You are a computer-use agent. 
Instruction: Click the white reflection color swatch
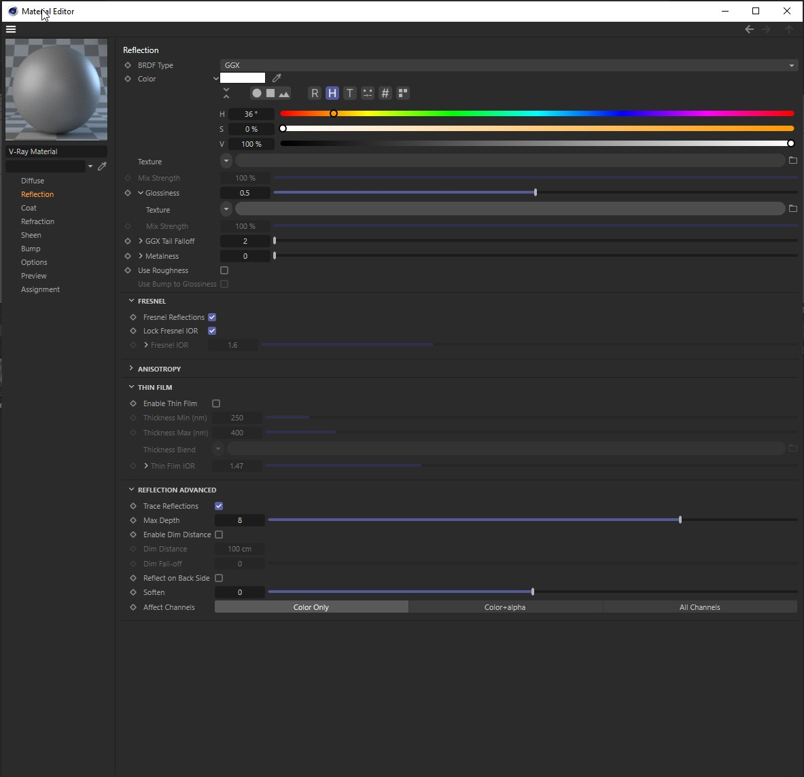pos(243,78)
